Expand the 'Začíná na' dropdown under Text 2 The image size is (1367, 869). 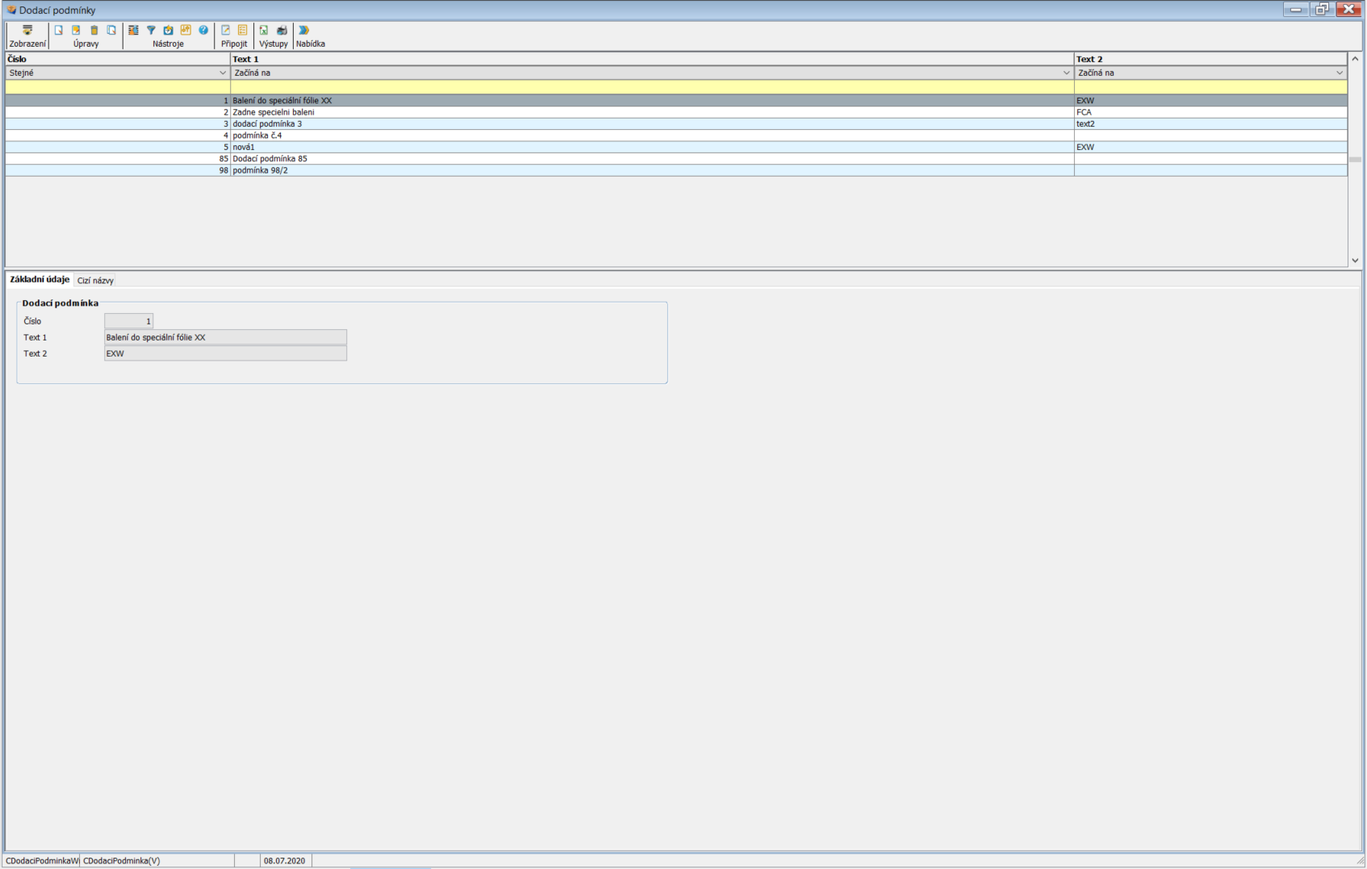[x=1340, y=73]
